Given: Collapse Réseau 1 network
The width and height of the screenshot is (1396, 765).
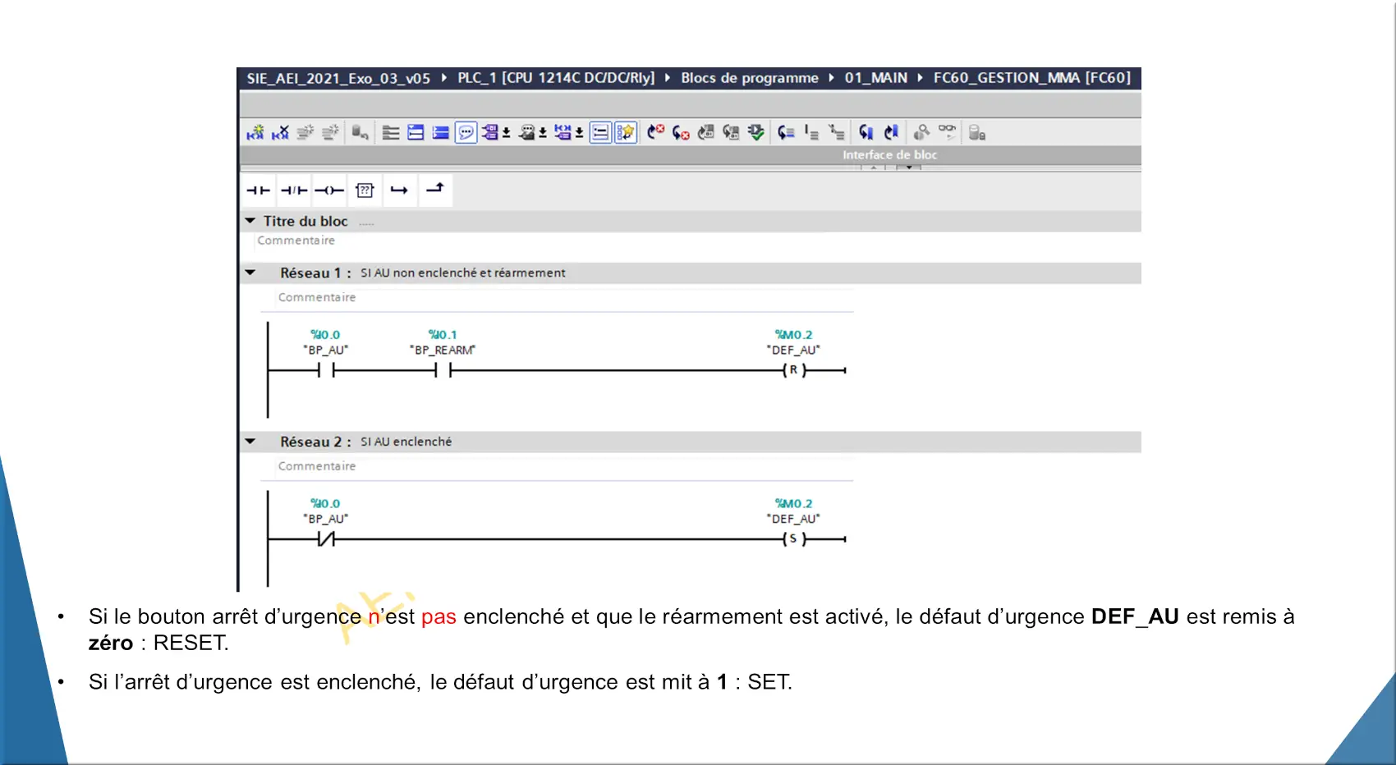Looking at the screenshot, I should click(250, 273).
